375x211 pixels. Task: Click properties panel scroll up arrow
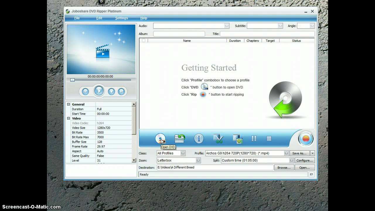[x=134, y=104]
